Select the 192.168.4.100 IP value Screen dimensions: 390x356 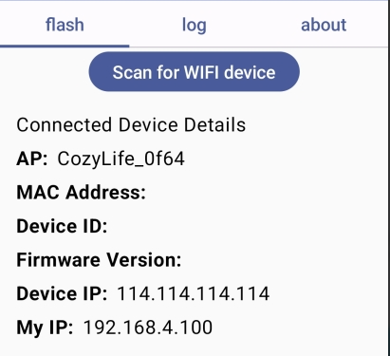tap(148, 328)
